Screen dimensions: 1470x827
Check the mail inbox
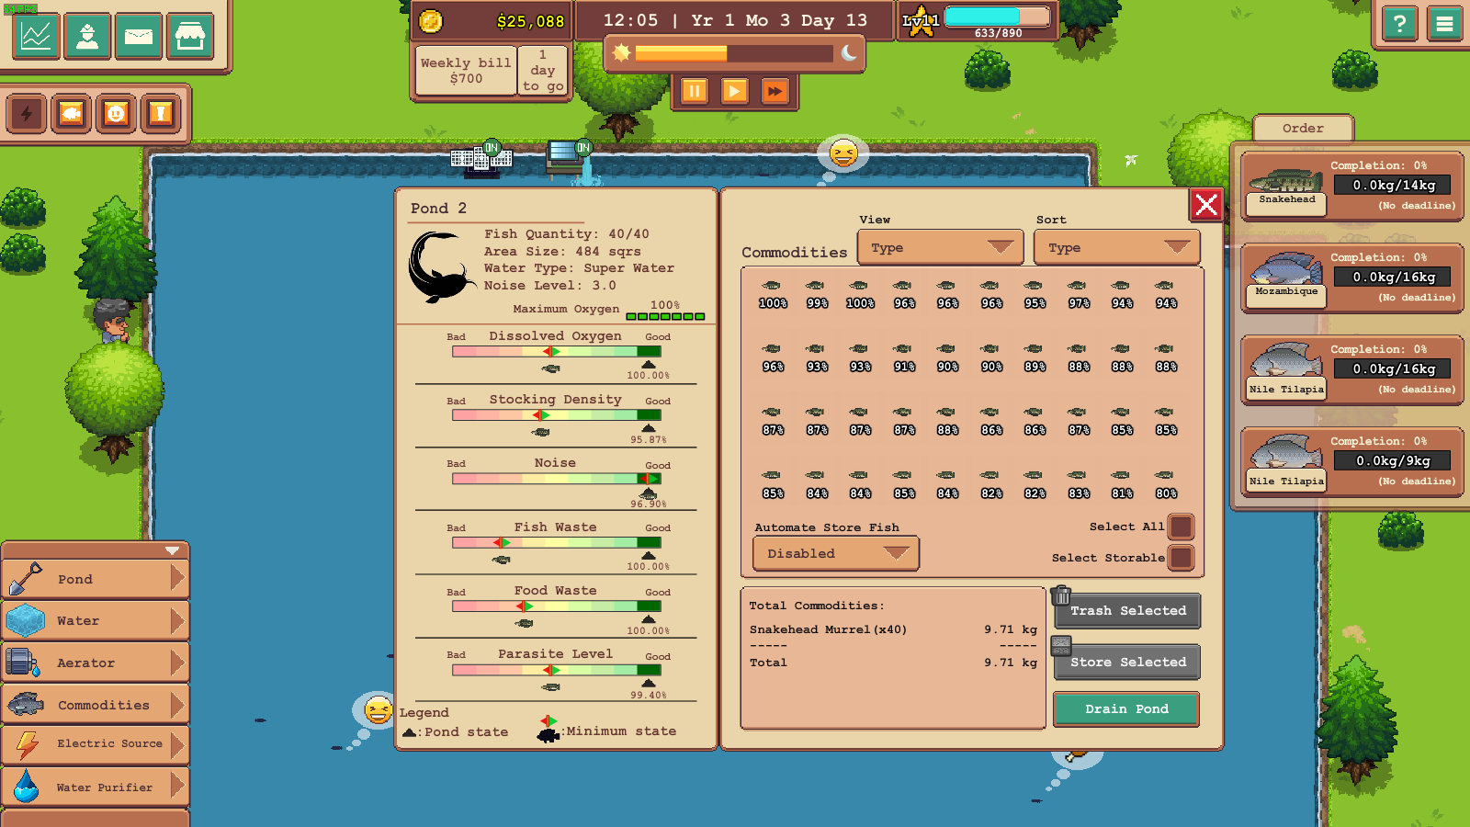pyautogui.click(x=139, y=37)
